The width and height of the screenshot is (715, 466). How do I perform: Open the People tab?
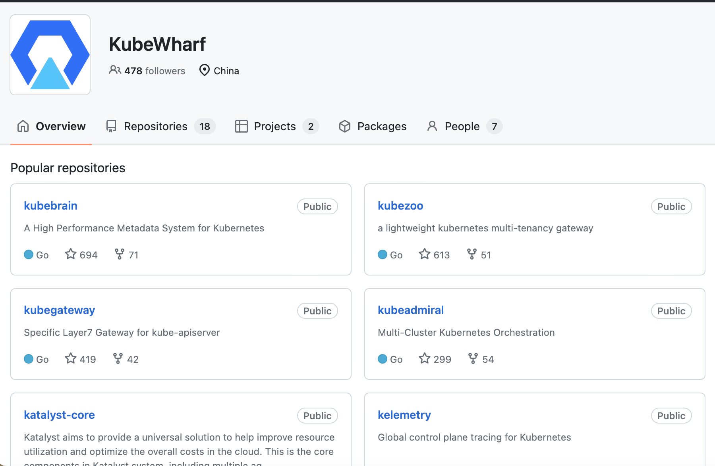click(x=462, y=126)
